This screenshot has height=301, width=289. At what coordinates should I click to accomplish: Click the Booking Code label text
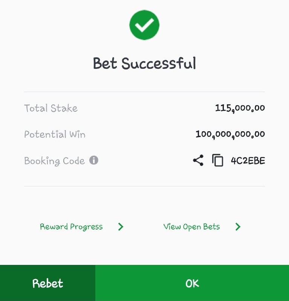(54, 161)
